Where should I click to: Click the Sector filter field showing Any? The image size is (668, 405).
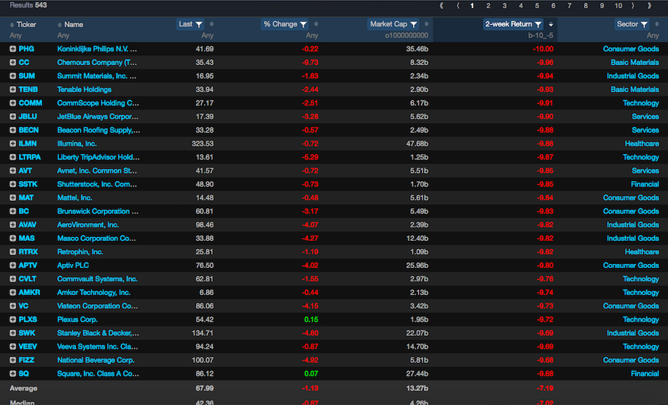(x=652, y=36)
